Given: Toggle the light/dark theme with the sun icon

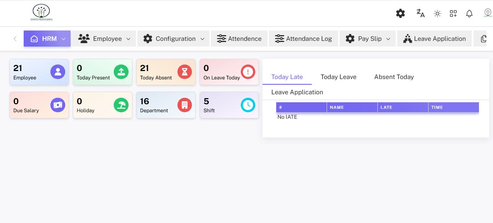Looking at the screenshot, I should (x=437, y=13).
